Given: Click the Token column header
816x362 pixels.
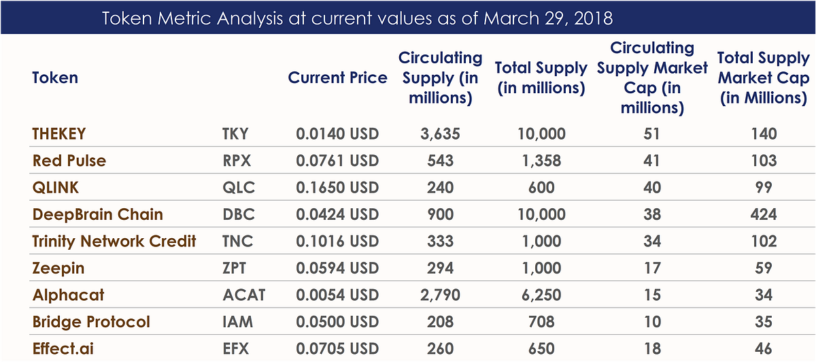Looking at the screenshot, I should coord(55,78).
